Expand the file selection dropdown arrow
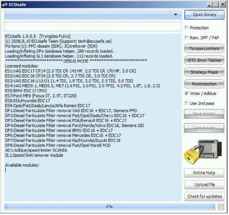 pos(176,15)
